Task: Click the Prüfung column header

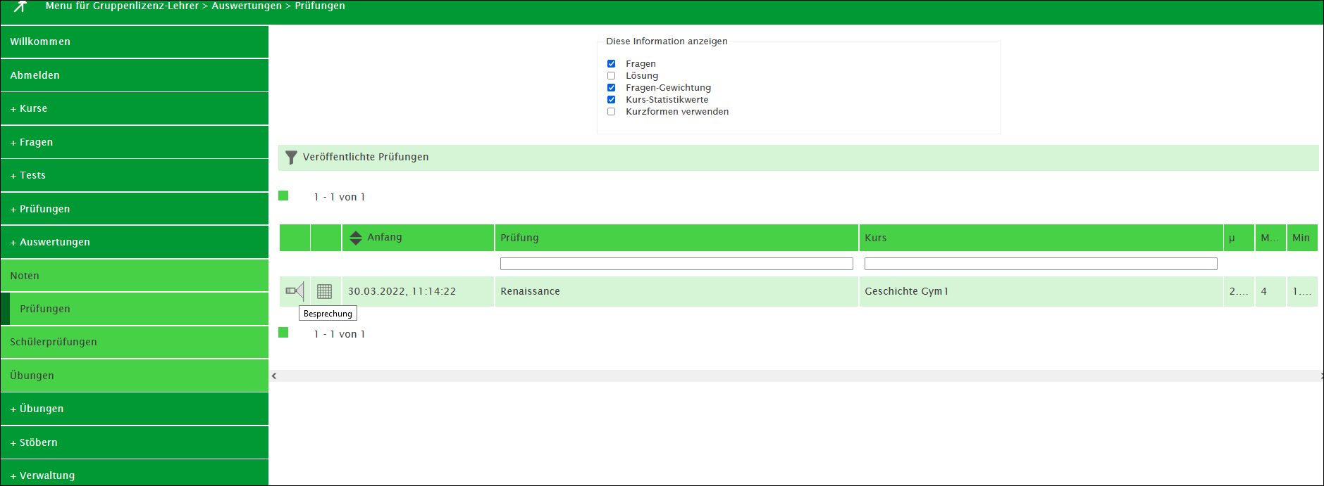Action: pyautogui.click(x=676, y=238)
